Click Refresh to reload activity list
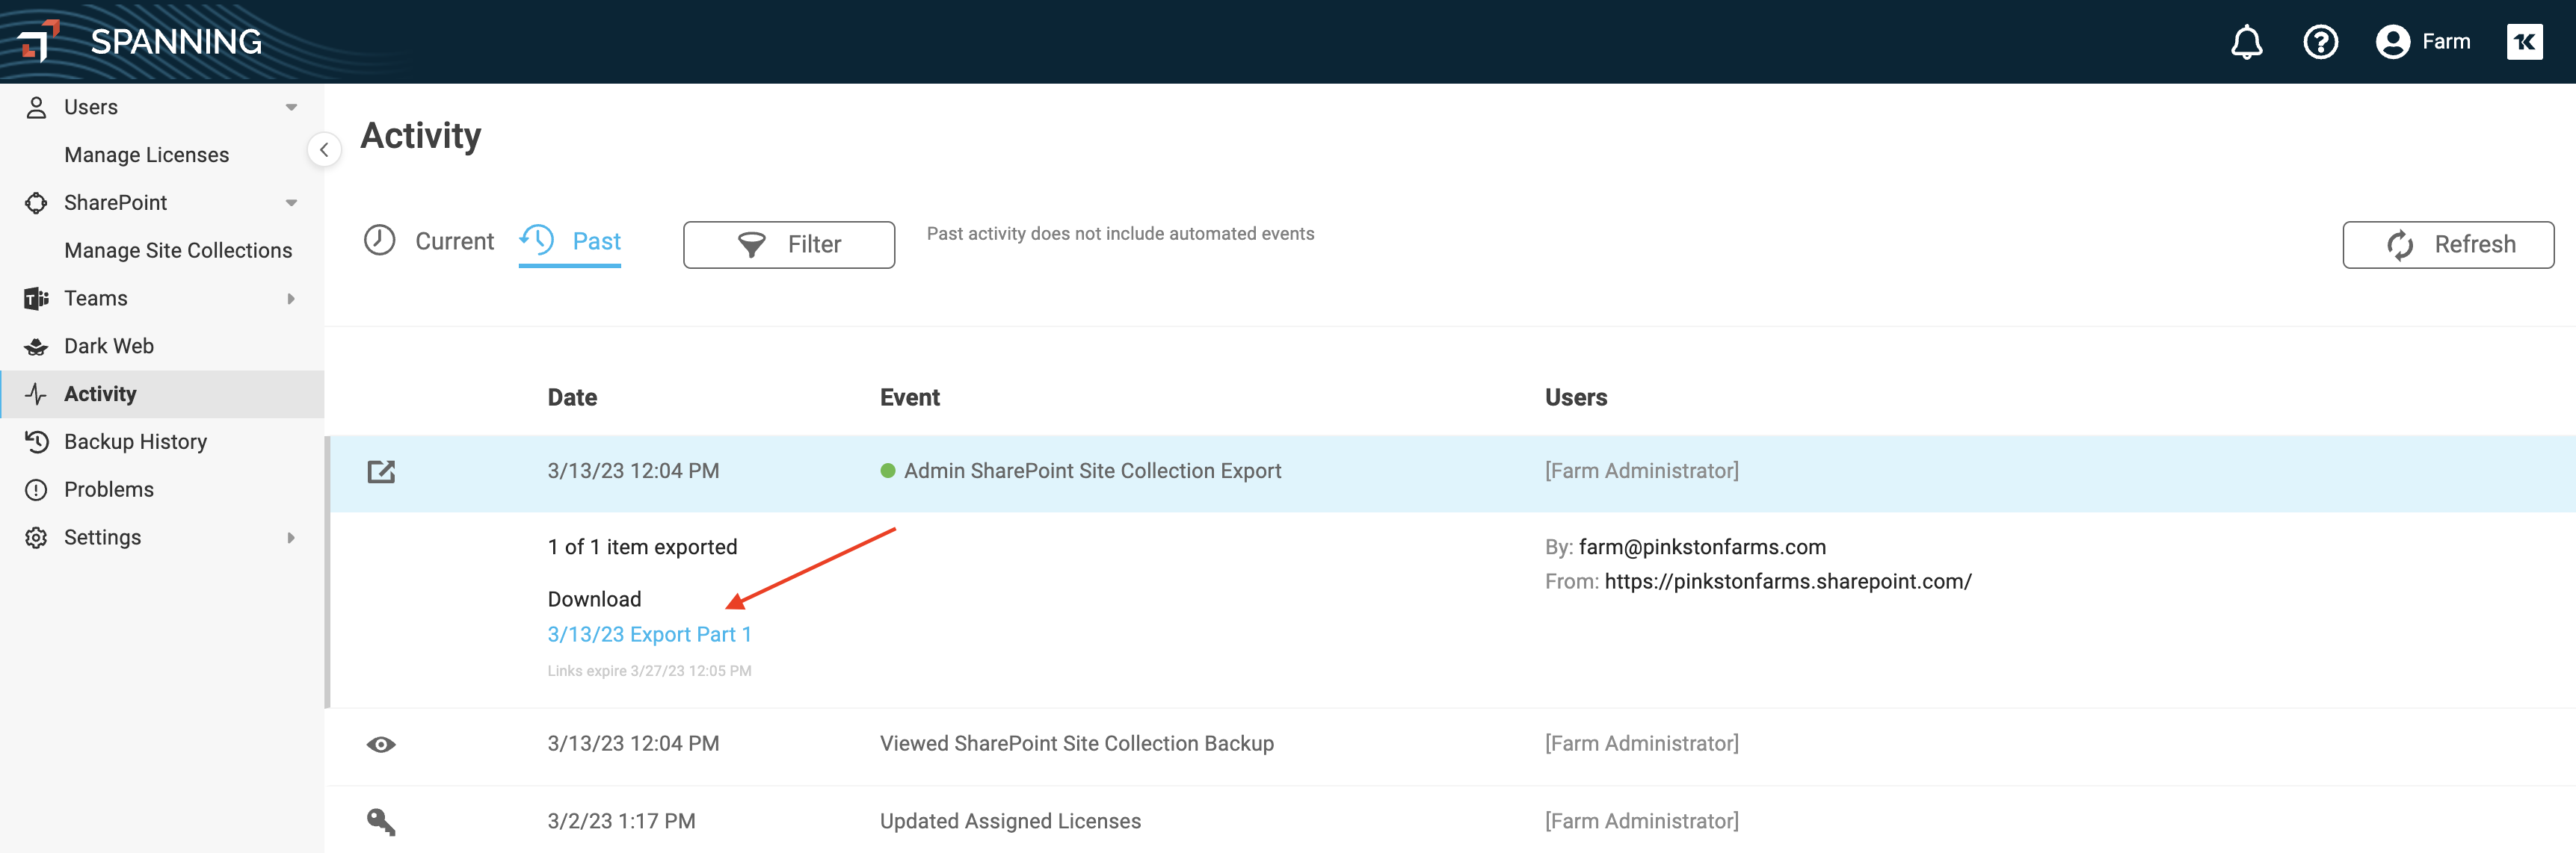The height and width of the screenshot is (853, 2576). pos(2450,243)
